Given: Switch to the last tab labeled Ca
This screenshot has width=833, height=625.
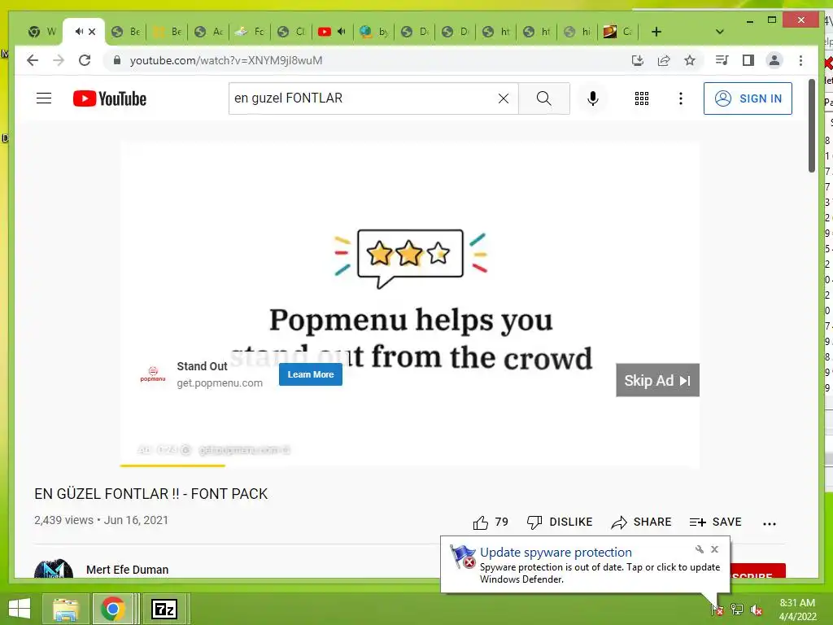Looking at the screenshot, I should [x=617, y=32].
